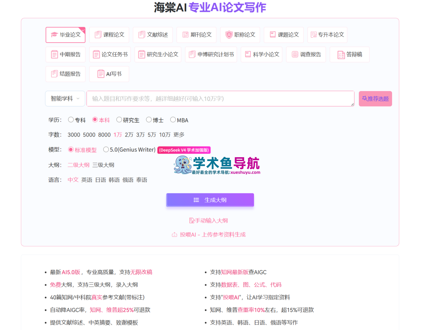Click the book icon next to 期刊论文
Screen dimensions: 434x330
186,35
